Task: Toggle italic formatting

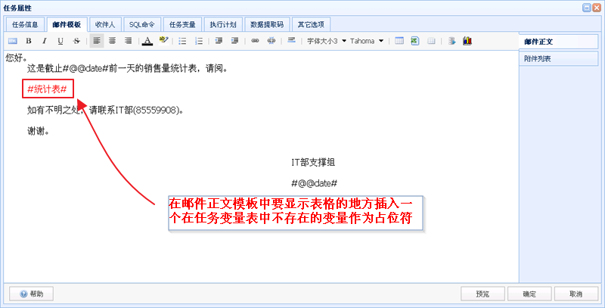Action: tap(45, 41)
